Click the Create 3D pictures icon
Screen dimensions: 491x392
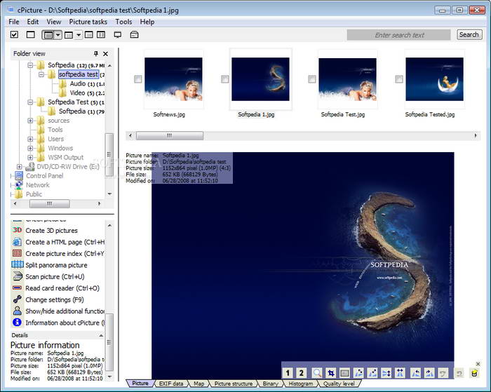point(18,230)
